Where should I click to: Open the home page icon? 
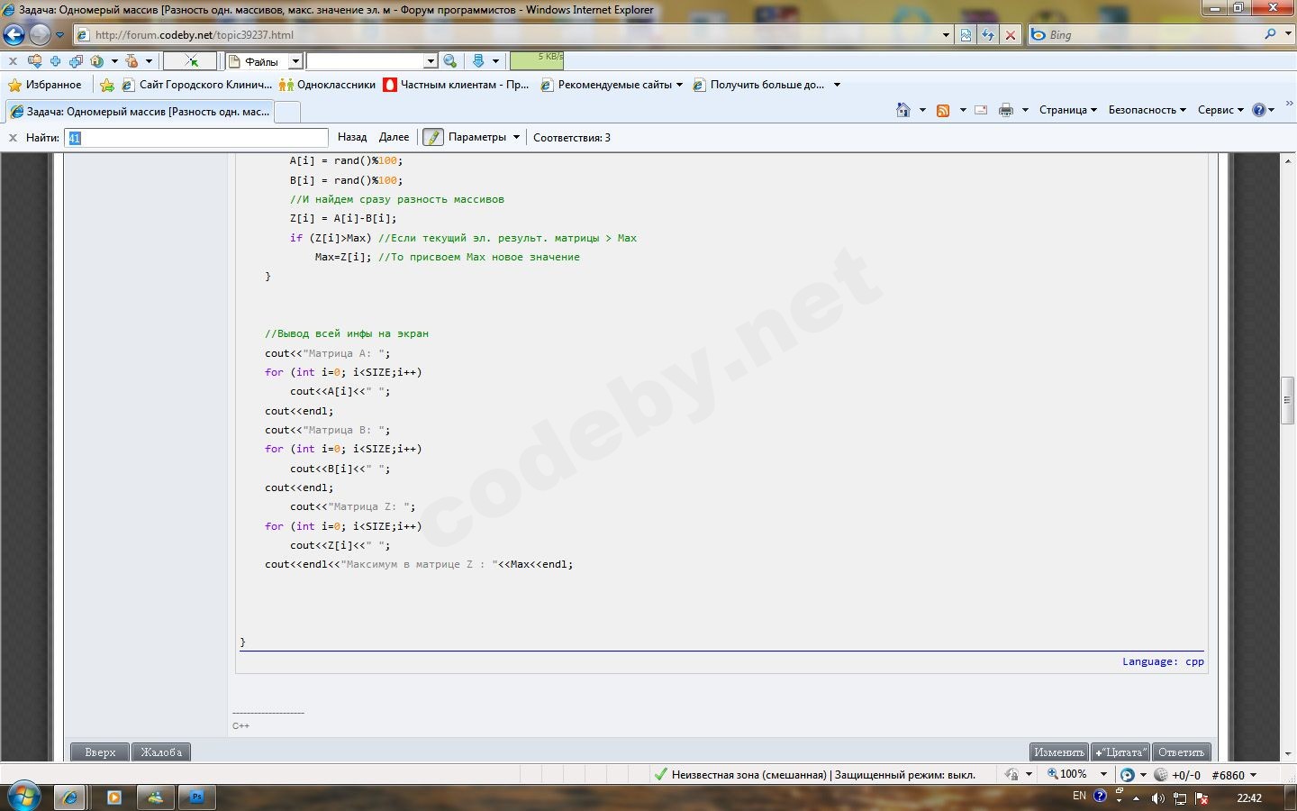point(903,110)
